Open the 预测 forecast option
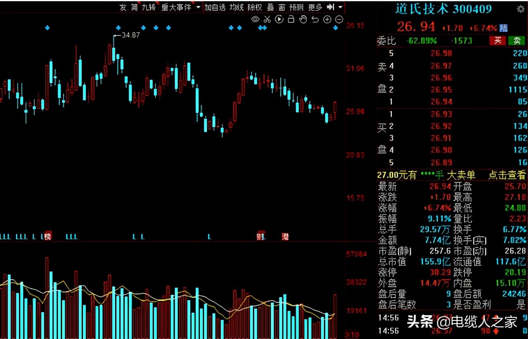Screen dimensions: 528x339 coord(297,7)
